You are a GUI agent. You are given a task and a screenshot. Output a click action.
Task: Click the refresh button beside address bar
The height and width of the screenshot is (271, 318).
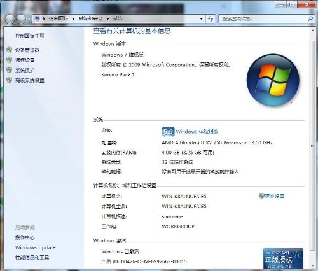(x=211, y=18)
